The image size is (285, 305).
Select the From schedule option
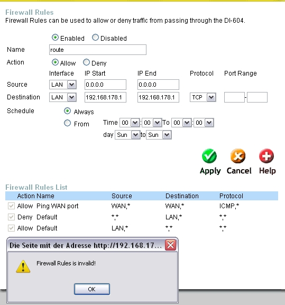(67, 123)
